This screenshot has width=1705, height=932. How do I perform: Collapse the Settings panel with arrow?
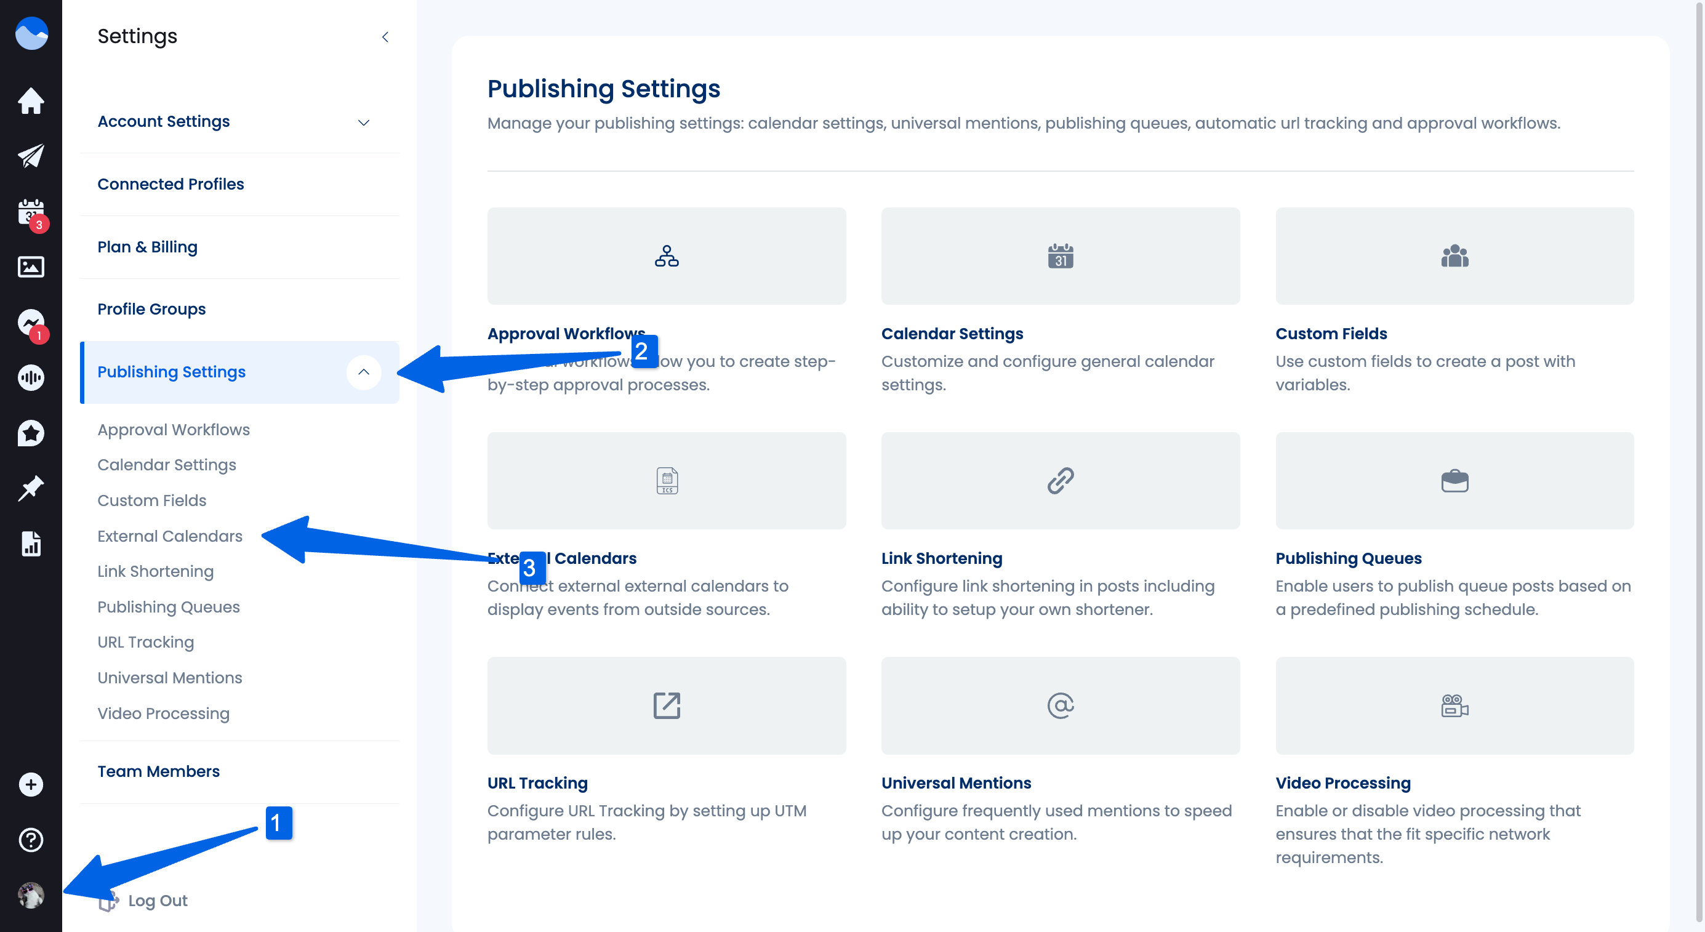coord(385,37)
